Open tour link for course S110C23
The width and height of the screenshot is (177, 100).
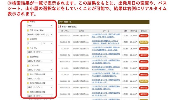tap(106, 75)
